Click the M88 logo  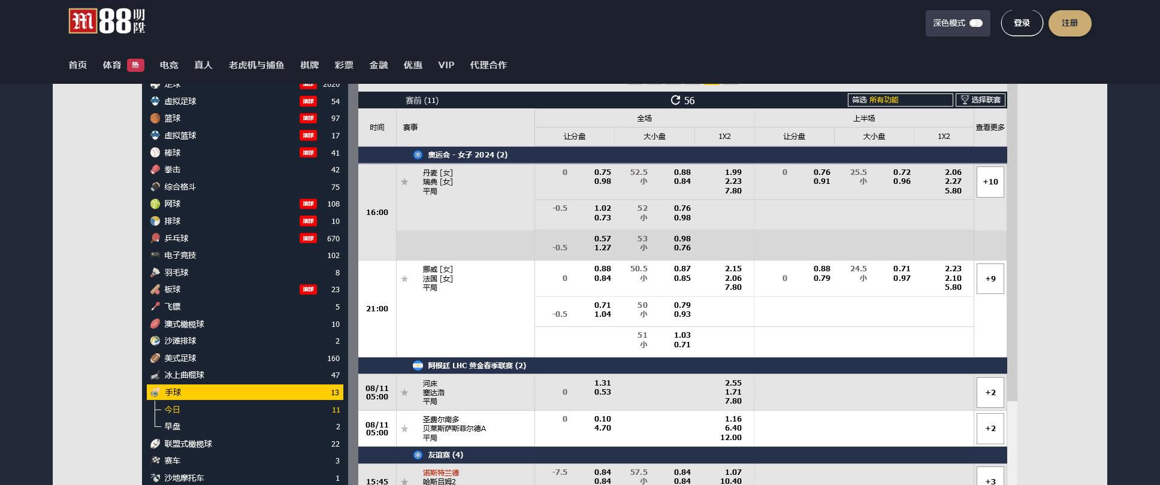(x=107, y=22)
